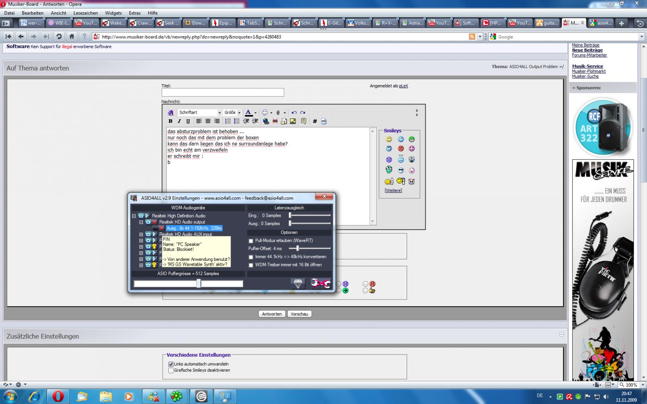Insert bulleted list in editor
The width and height of the screenshot is (647, 404).
click(237, 121)
